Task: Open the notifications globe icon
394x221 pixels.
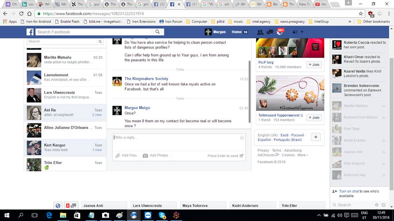Action: tap(279, 32)
